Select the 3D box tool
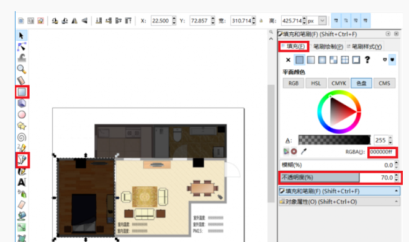This screenshot has width=409, height=242. tap(21, 103)
